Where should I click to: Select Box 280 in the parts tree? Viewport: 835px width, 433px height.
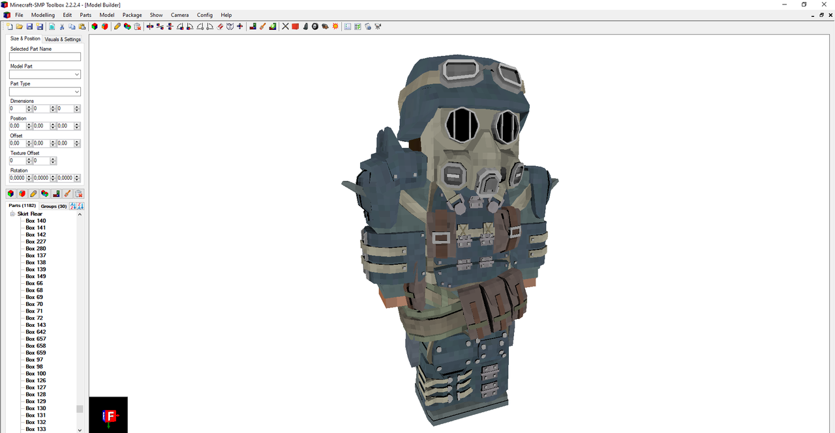35,249
